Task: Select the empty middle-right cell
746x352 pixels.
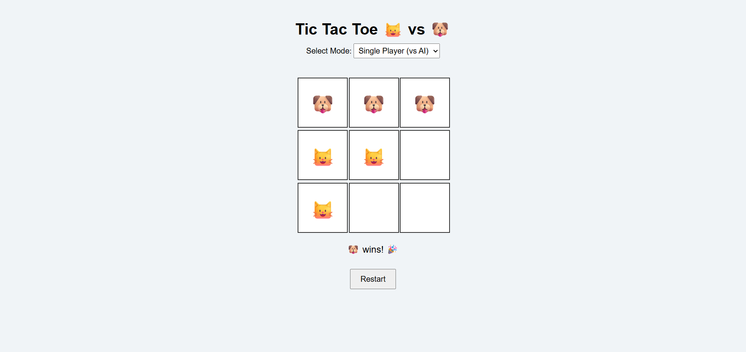Action: [425, 155]
